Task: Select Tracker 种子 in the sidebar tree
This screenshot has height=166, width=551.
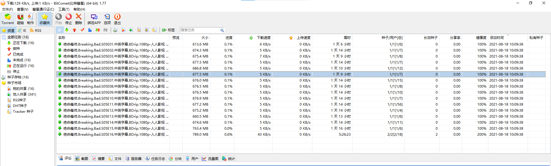Action: coord(23,112)
